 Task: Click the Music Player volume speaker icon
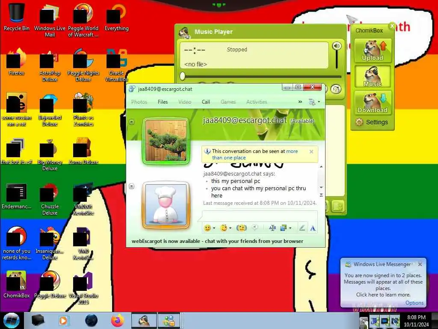337,46
